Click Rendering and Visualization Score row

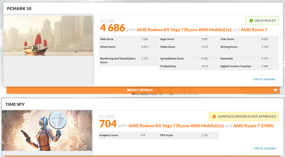tap(129, 60)
